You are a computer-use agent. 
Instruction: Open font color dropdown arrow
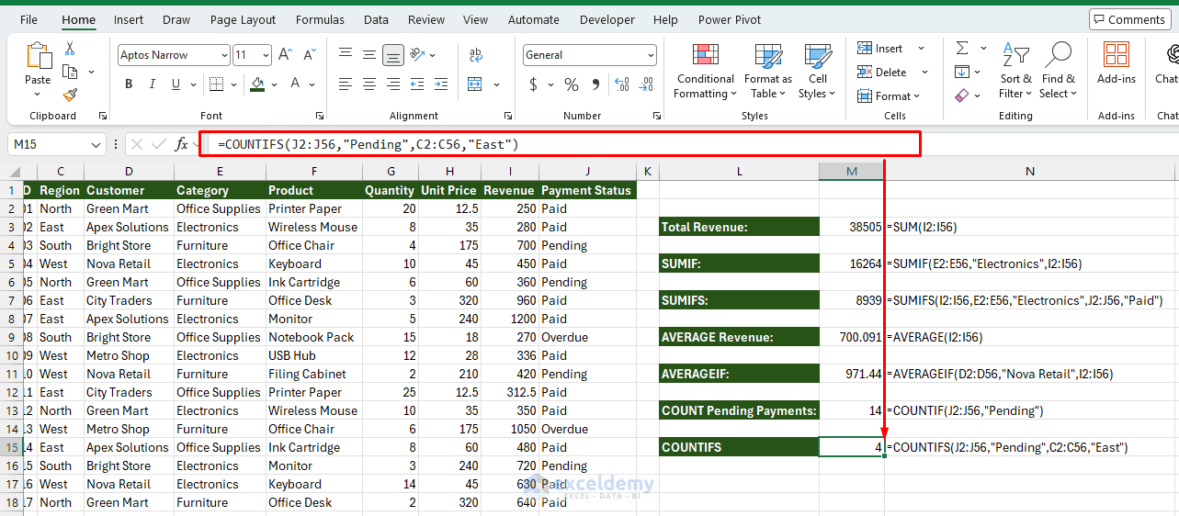(x=312, y=84)
